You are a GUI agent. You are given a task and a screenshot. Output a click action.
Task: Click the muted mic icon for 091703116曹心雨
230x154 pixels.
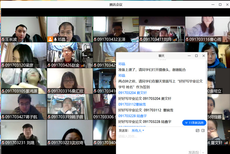(x=187, y=39)
